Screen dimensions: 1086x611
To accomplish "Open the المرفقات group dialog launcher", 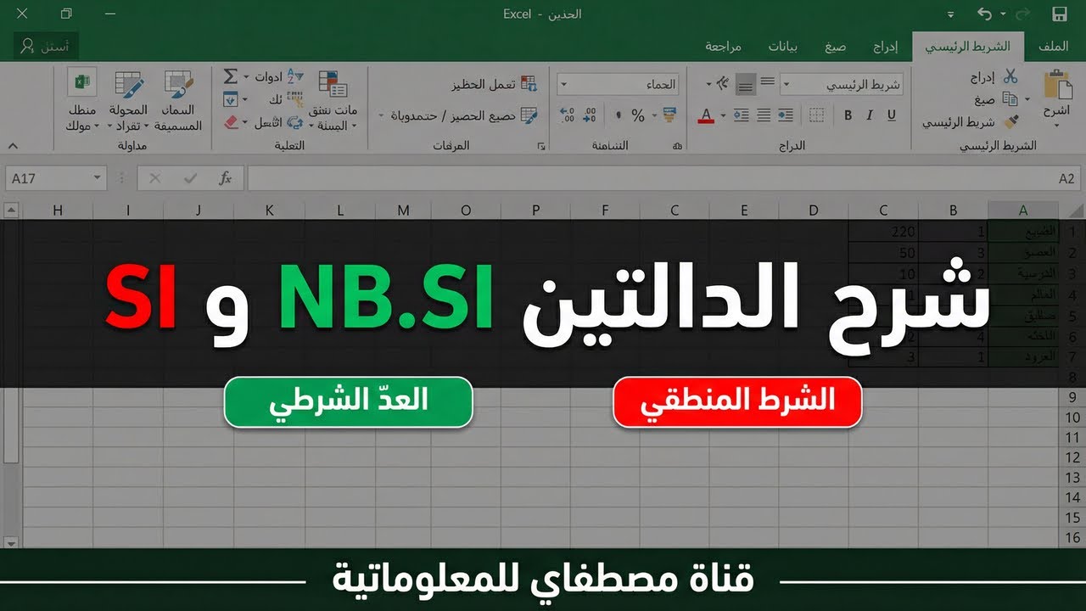I will coord(541,147).
